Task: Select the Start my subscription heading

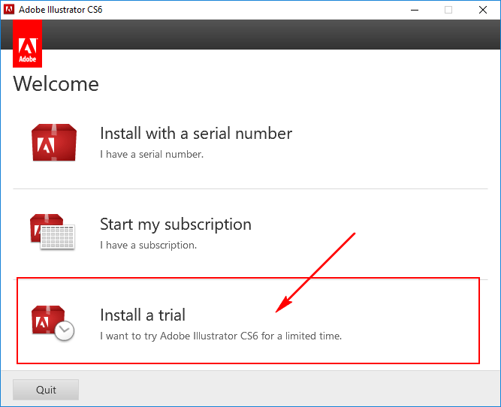Action: [176, 225]
